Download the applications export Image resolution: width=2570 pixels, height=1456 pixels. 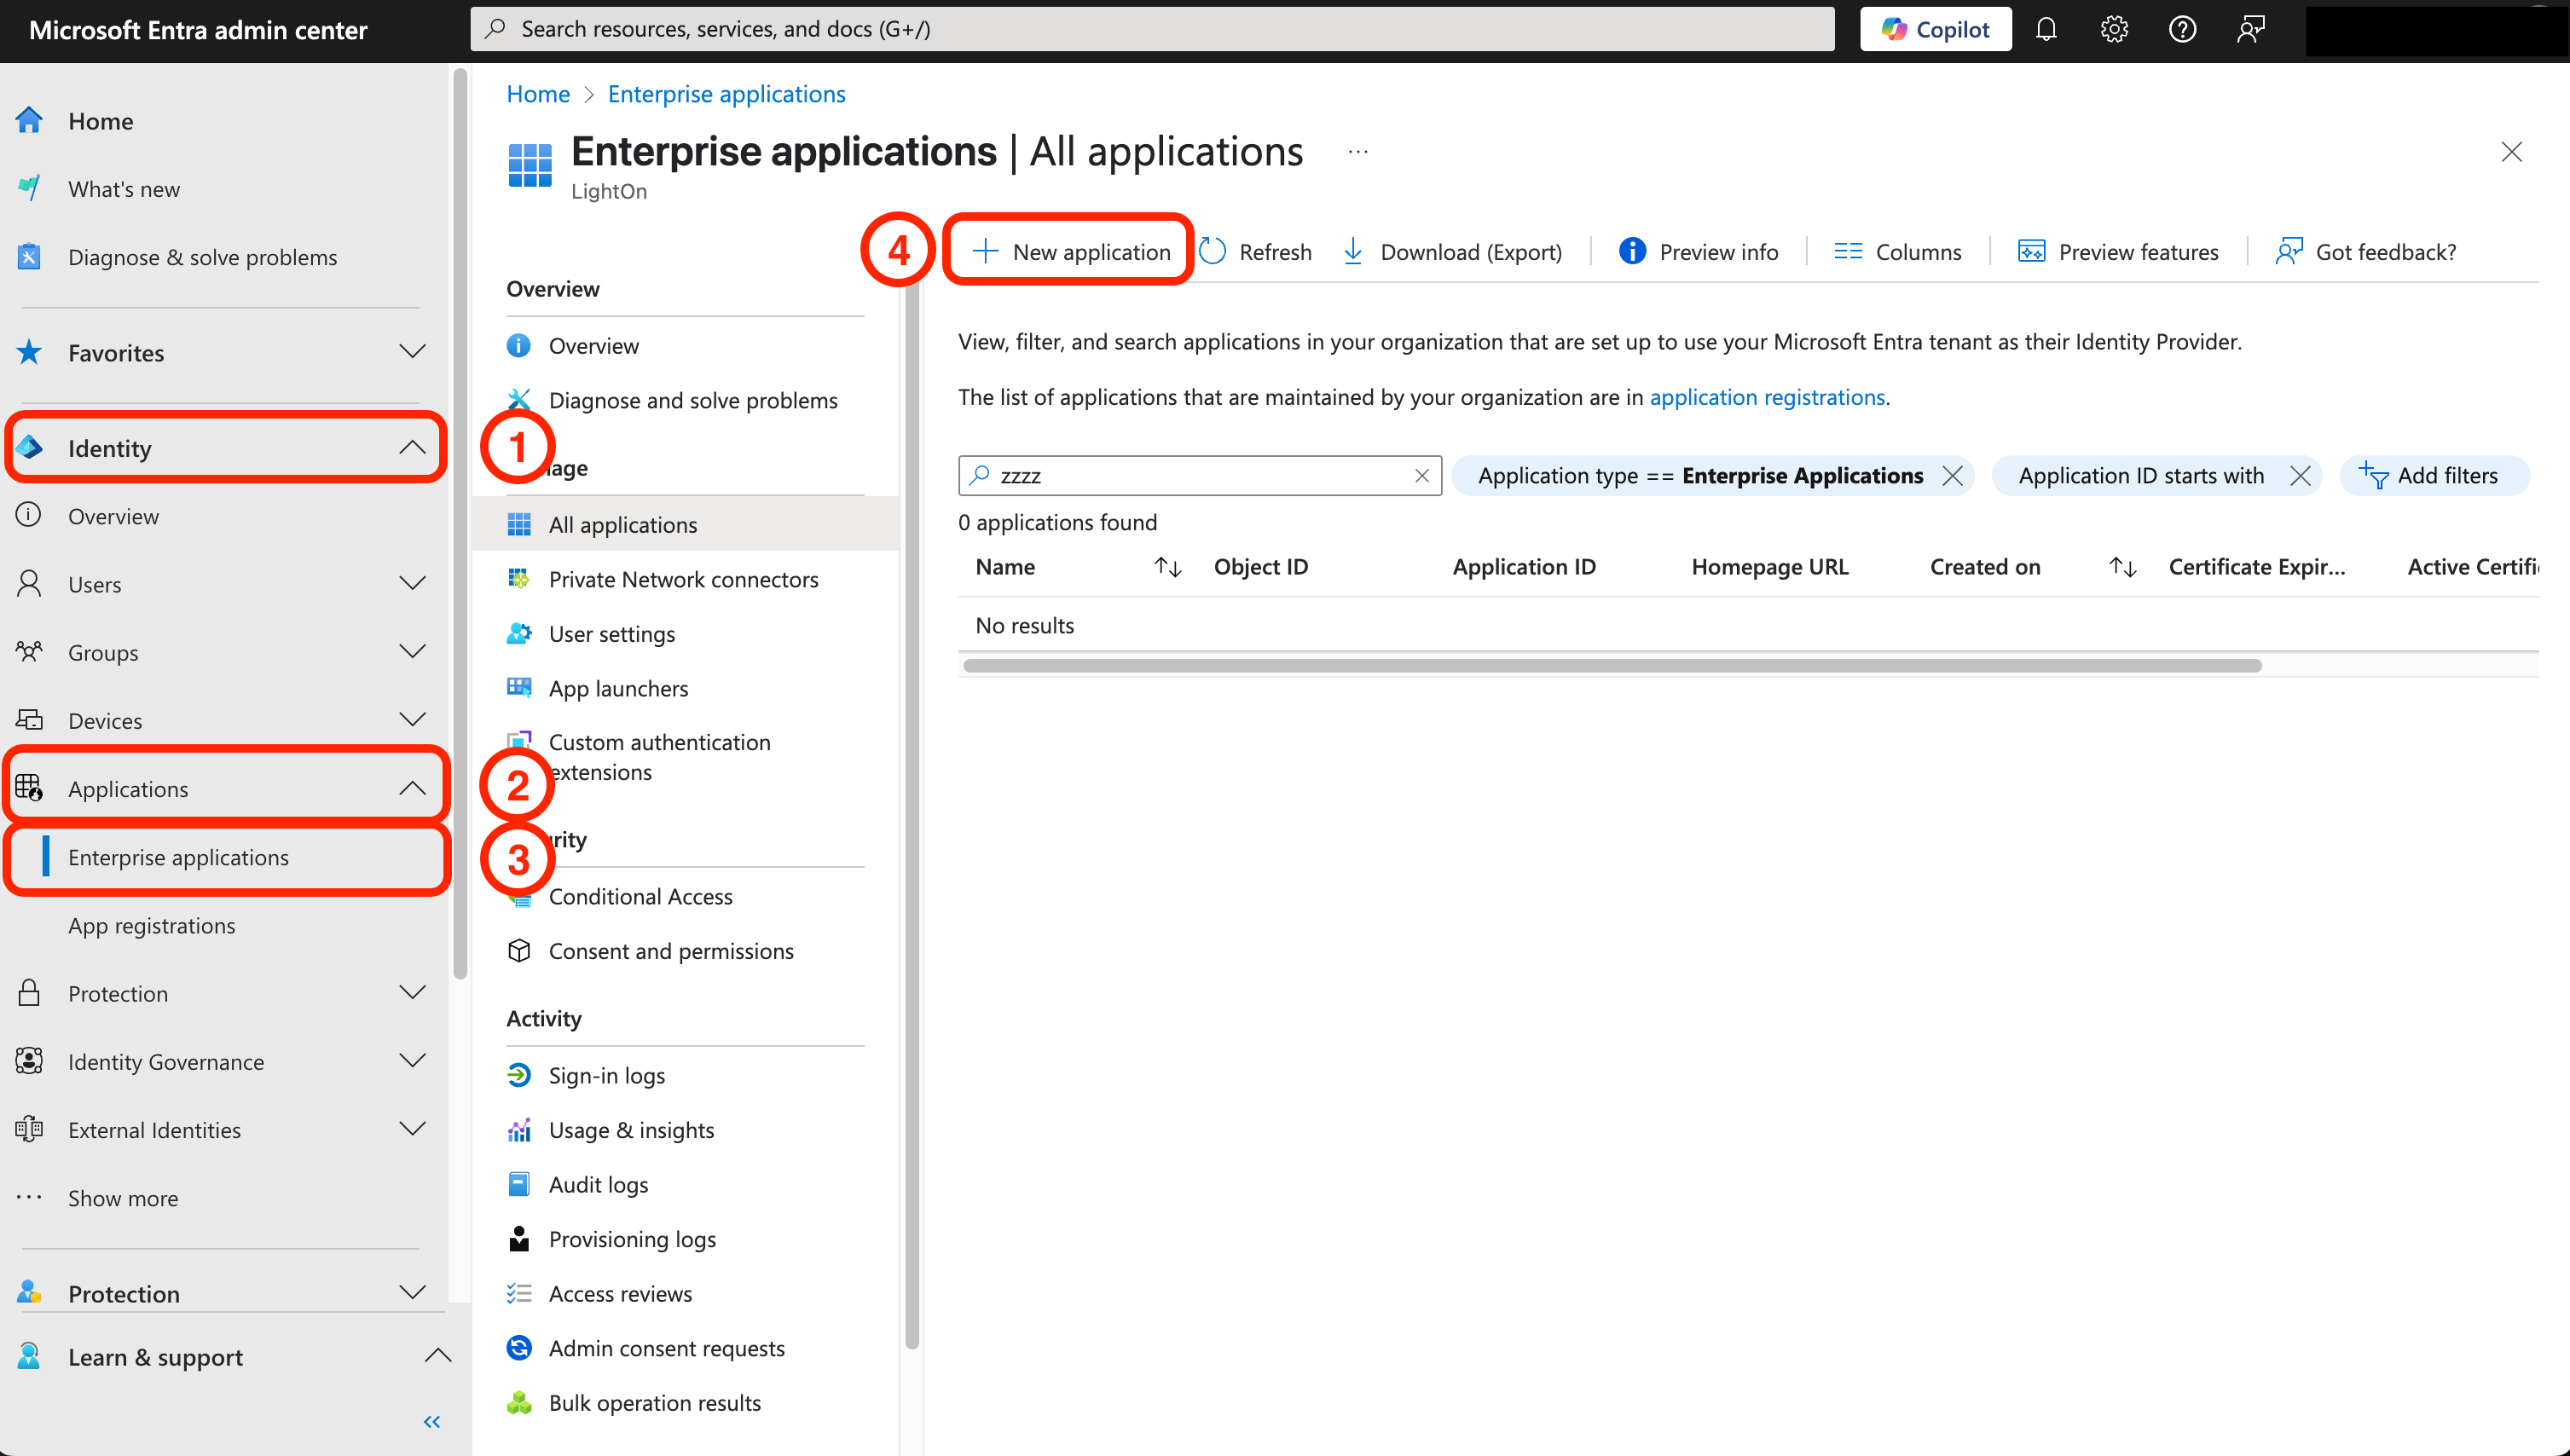(1452, 251)
